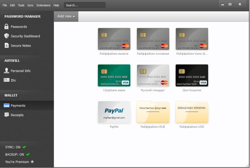Open the Passwords section lock icon

(6, 27)
